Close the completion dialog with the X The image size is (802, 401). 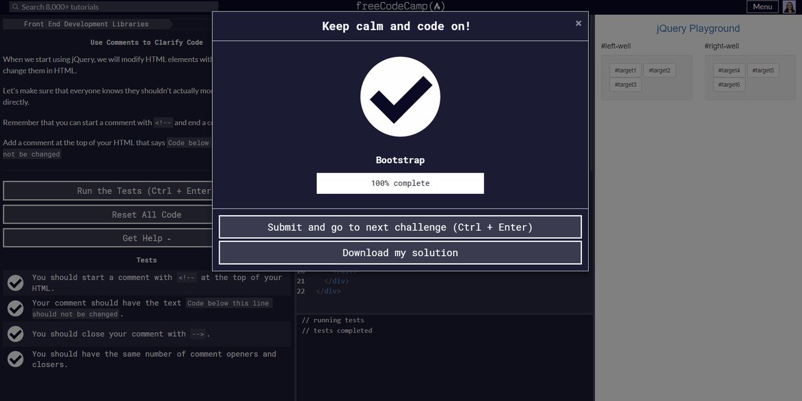(x=578, y=23)
